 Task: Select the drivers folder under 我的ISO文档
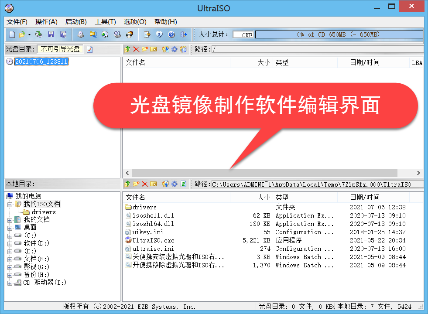point(44,212)
